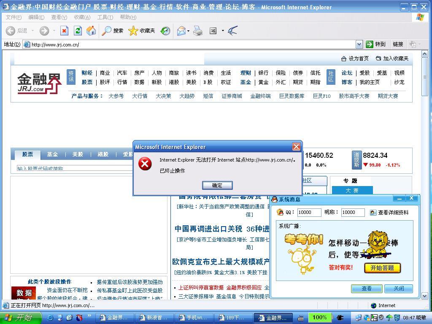Select the 港股 tab in quote panel
432x324 pixels.
(x=103, y=154)
